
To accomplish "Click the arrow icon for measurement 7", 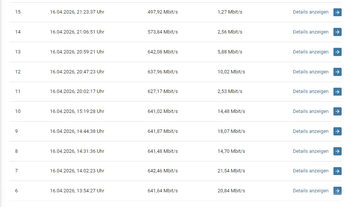I will 337,171.
